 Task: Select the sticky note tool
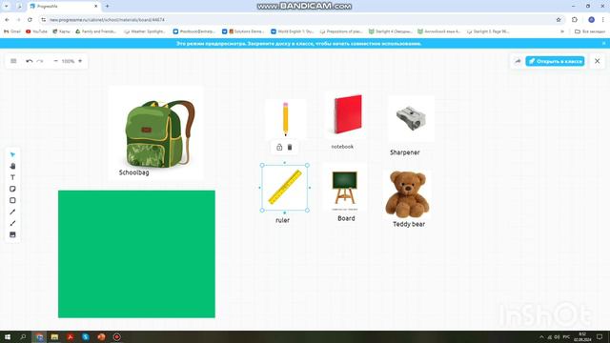(12, 189)
